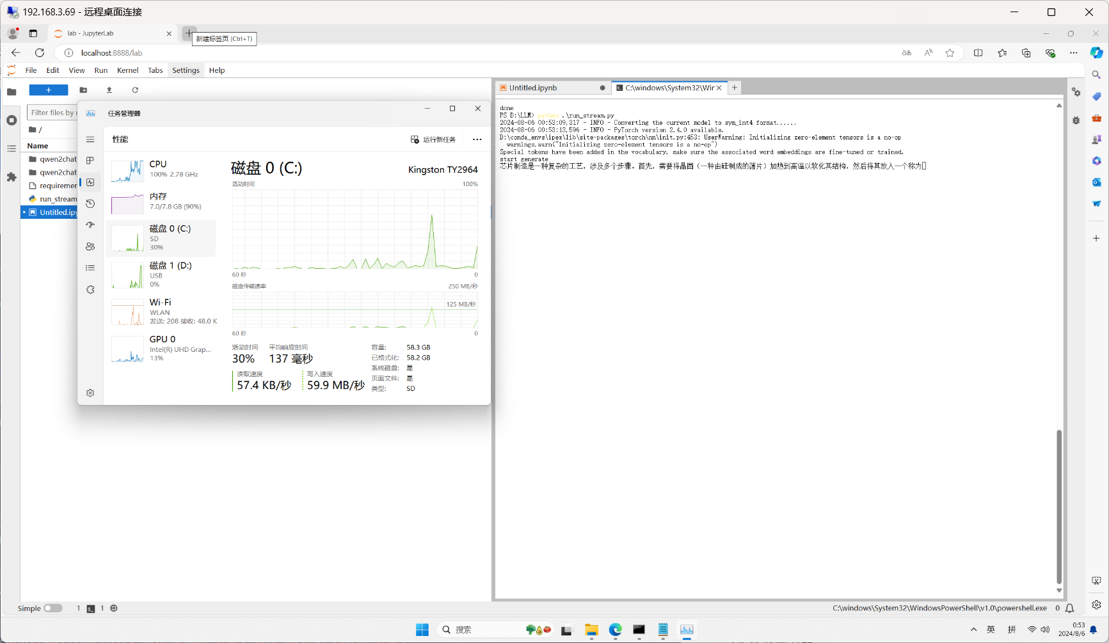Select Wi-Fi performance entry

161,312
